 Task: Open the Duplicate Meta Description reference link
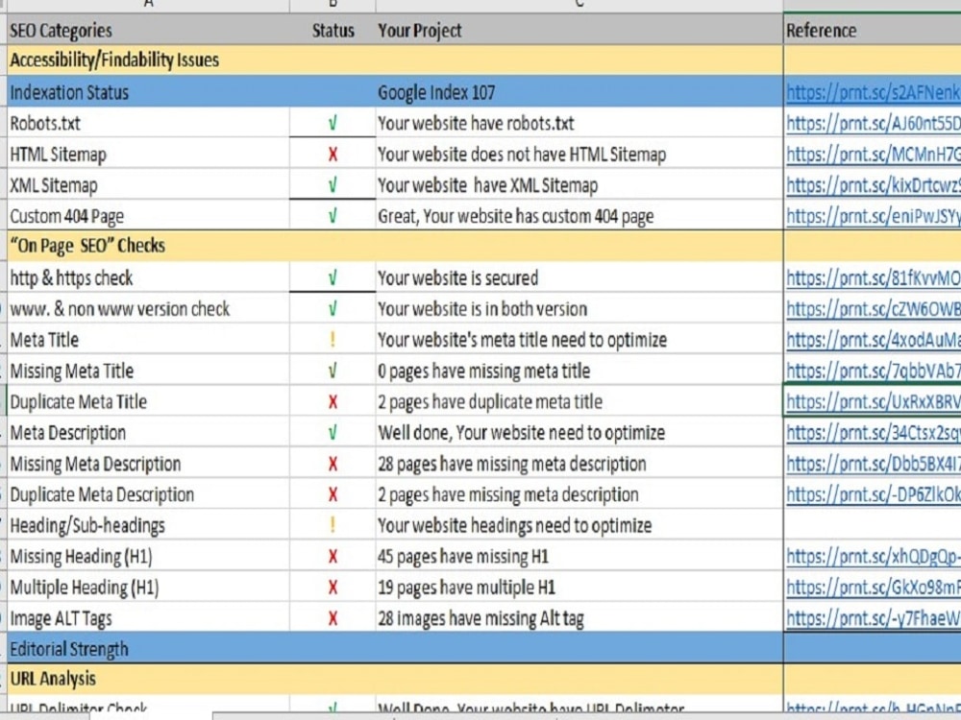click(x=874, y=494)
